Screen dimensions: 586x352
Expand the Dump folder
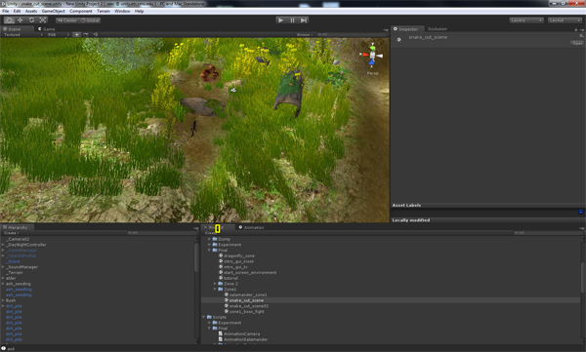tap(209, 239)
